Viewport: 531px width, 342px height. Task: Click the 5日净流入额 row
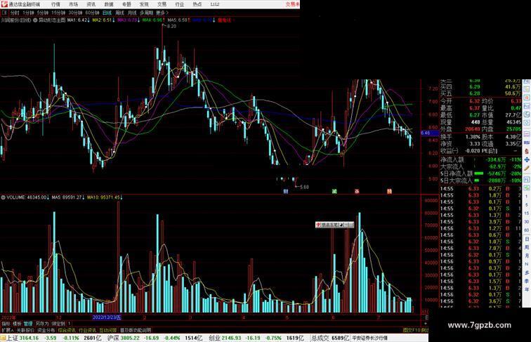(x=480, y=173)
